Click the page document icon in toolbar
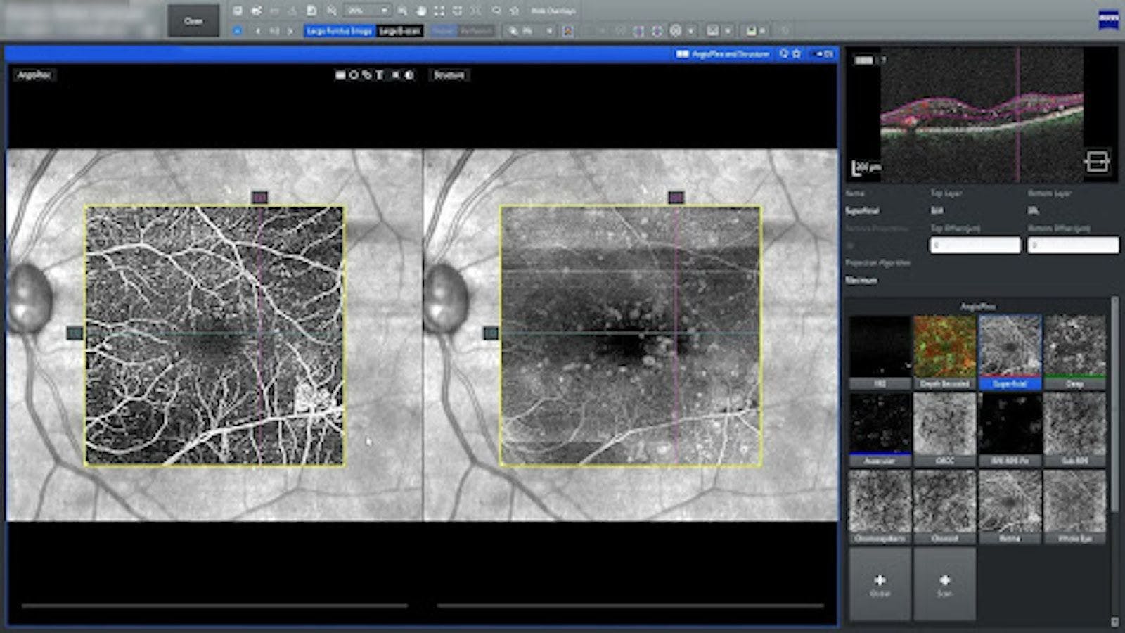The width and height of the screenshot is (1125, 633). [x=311, y=11]
